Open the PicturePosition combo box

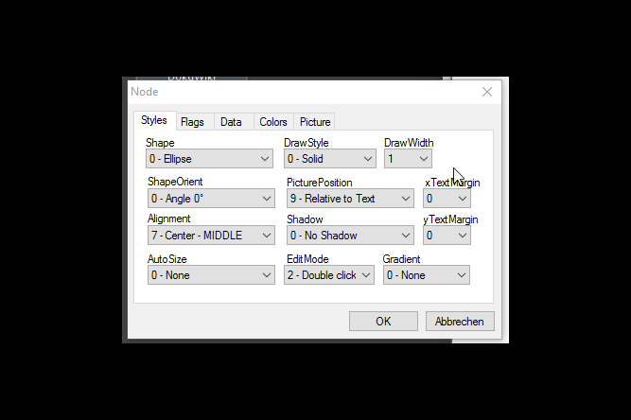(x=350, y=199)
